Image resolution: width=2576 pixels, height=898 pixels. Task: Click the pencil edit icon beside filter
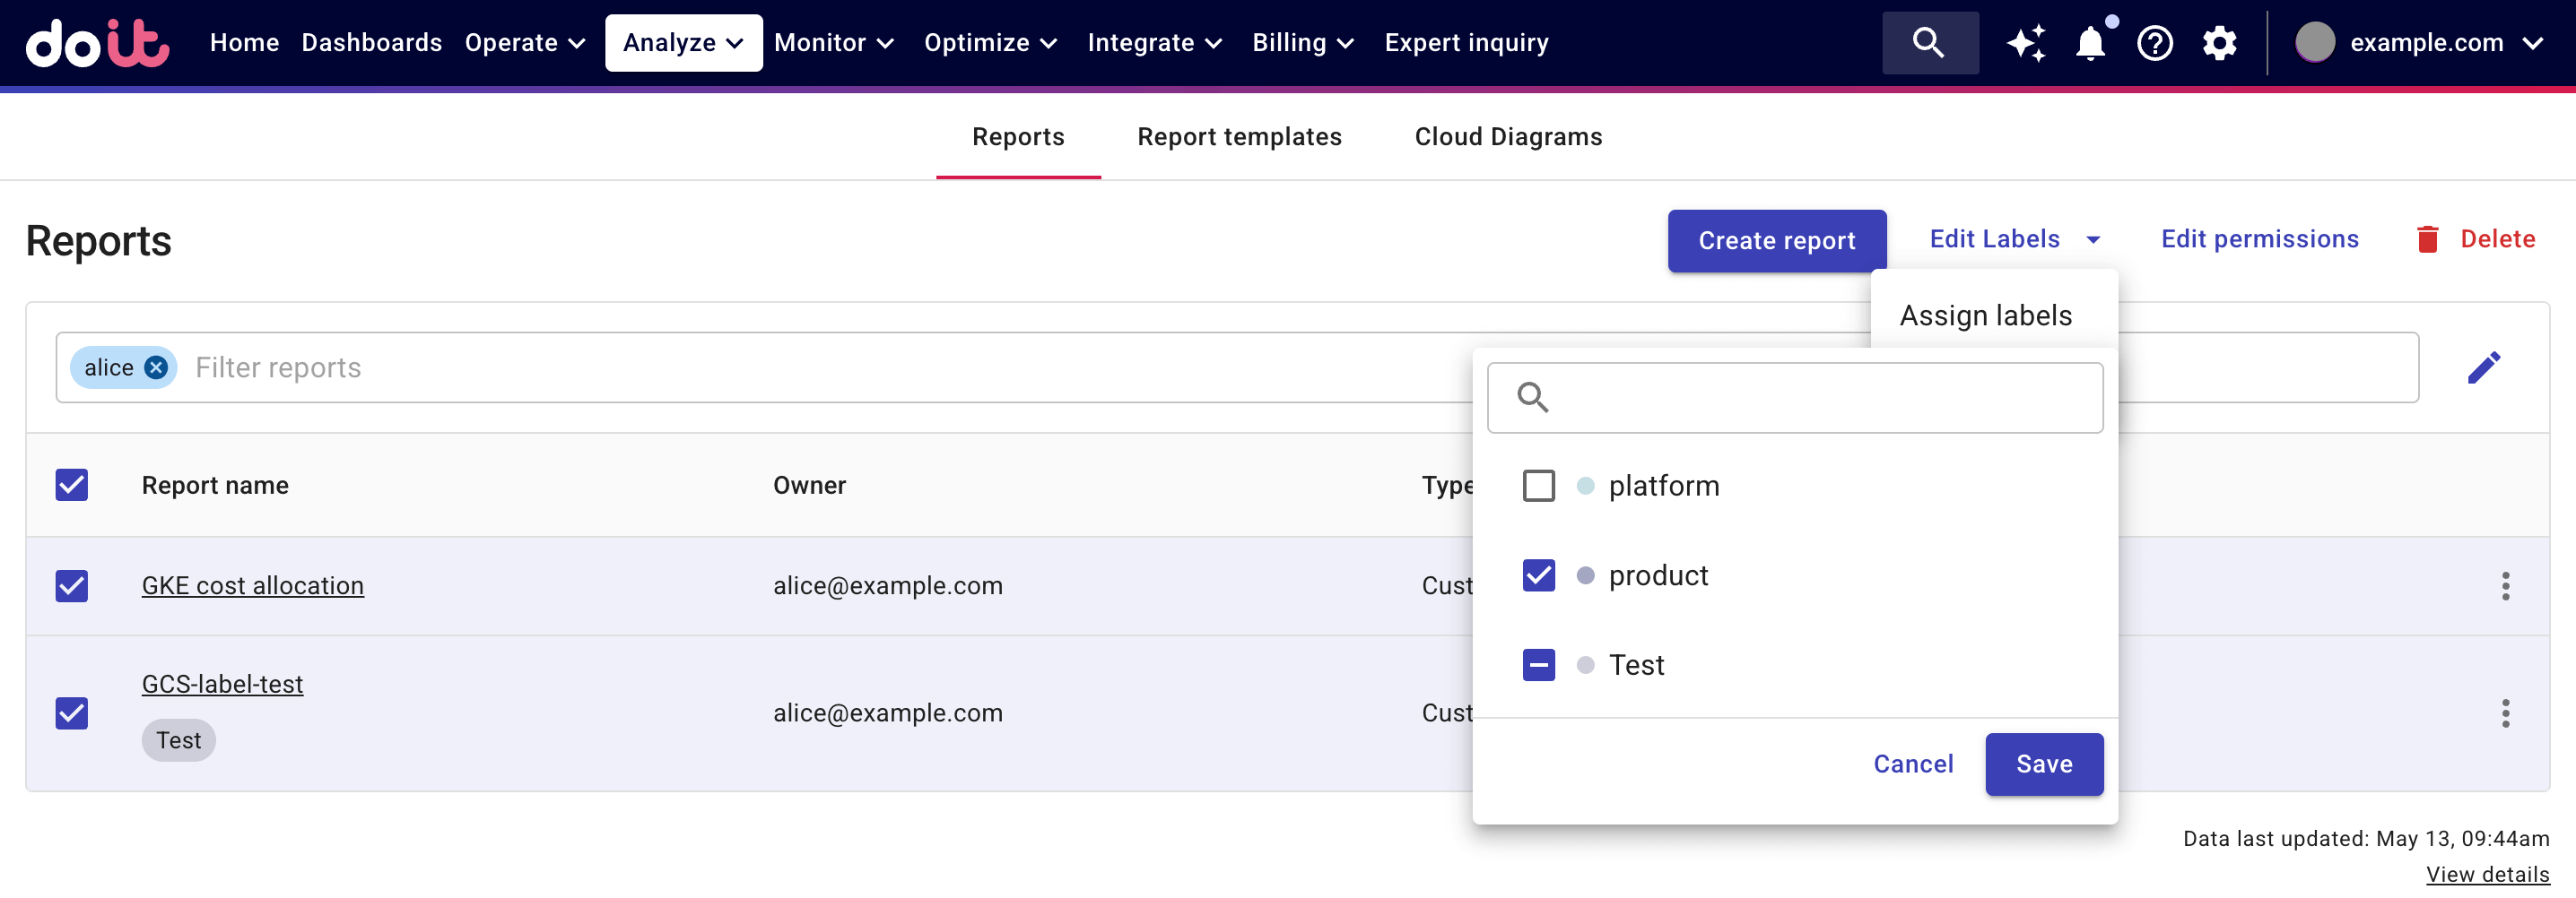[x=2484, y=367]
